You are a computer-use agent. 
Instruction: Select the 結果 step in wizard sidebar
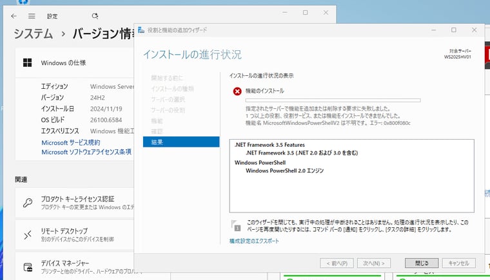181,142
